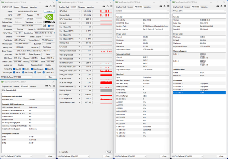Open Validation tab in NVIDIA BIOS window

pyautogui.click(x=204, y=7)
